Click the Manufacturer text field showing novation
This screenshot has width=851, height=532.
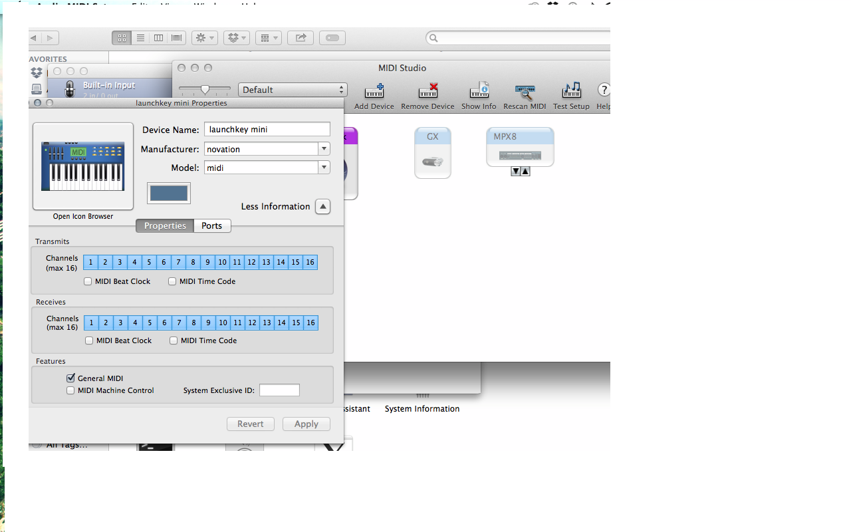click(x=261, y=149)
